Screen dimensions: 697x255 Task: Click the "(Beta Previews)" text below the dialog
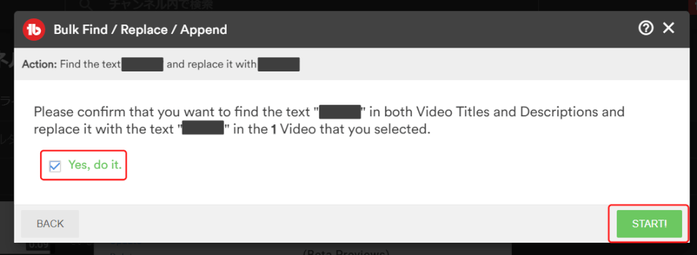pos(346,252)
